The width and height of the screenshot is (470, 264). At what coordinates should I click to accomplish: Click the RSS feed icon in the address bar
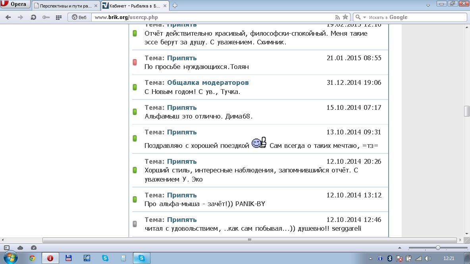point(337,17)
